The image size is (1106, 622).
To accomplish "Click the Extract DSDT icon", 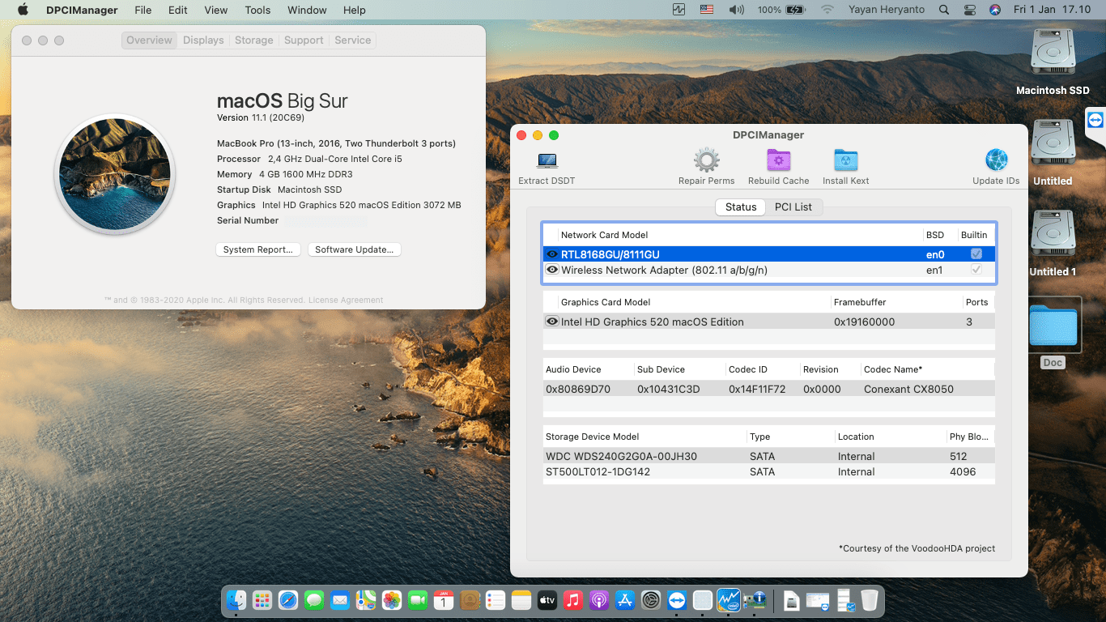I will point(546,160).
